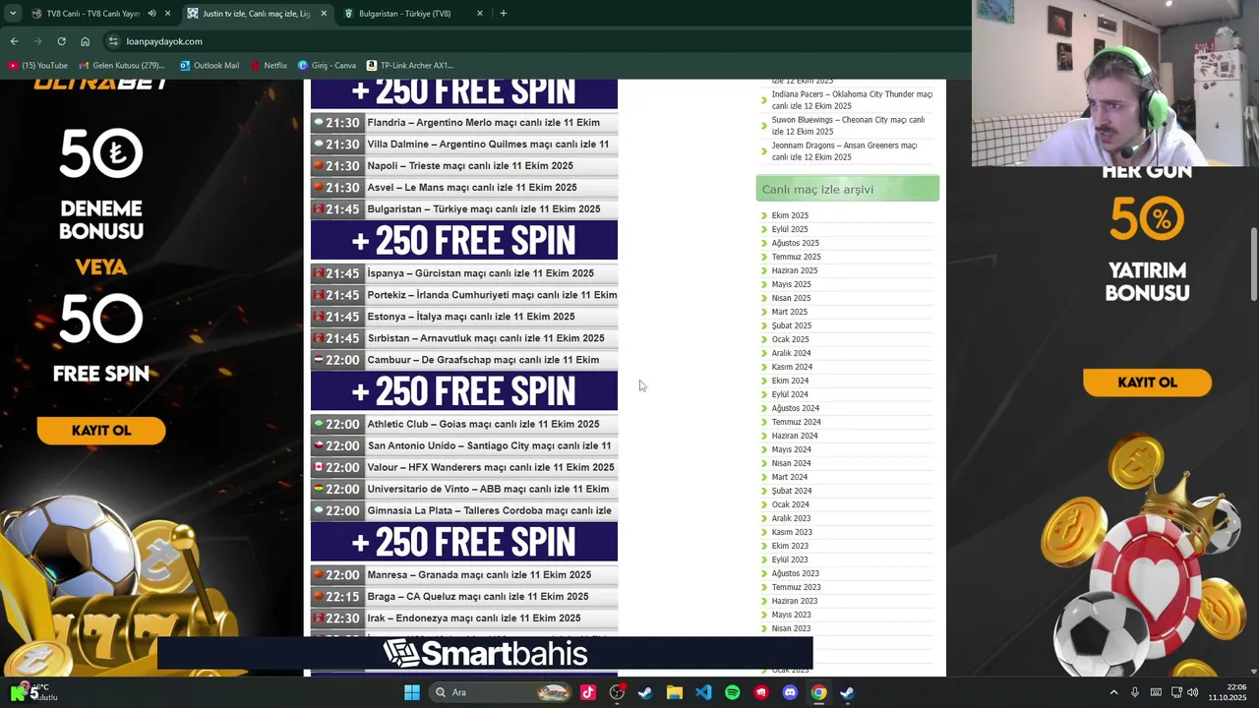Screen dimensions: 1259x708
Task: Open Discord from taskbar
Action: tap(790, 692)
